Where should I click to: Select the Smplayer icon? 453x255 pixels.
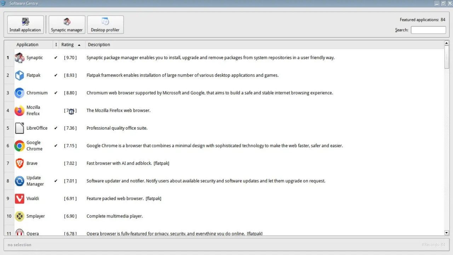[19, 216]
